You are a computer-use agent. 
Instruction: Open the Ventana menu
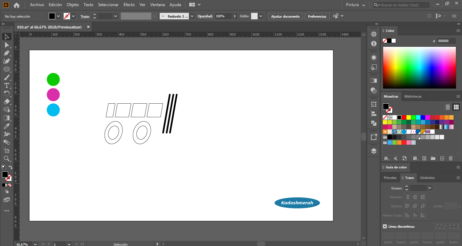(157, 5)
